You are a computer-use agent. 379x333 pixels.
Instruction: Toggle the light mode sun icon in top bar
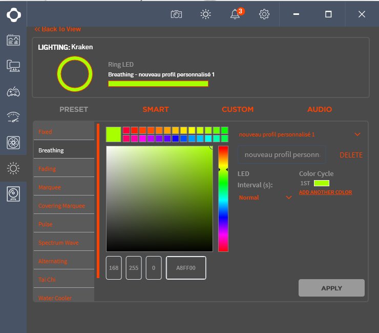[205, 14]
